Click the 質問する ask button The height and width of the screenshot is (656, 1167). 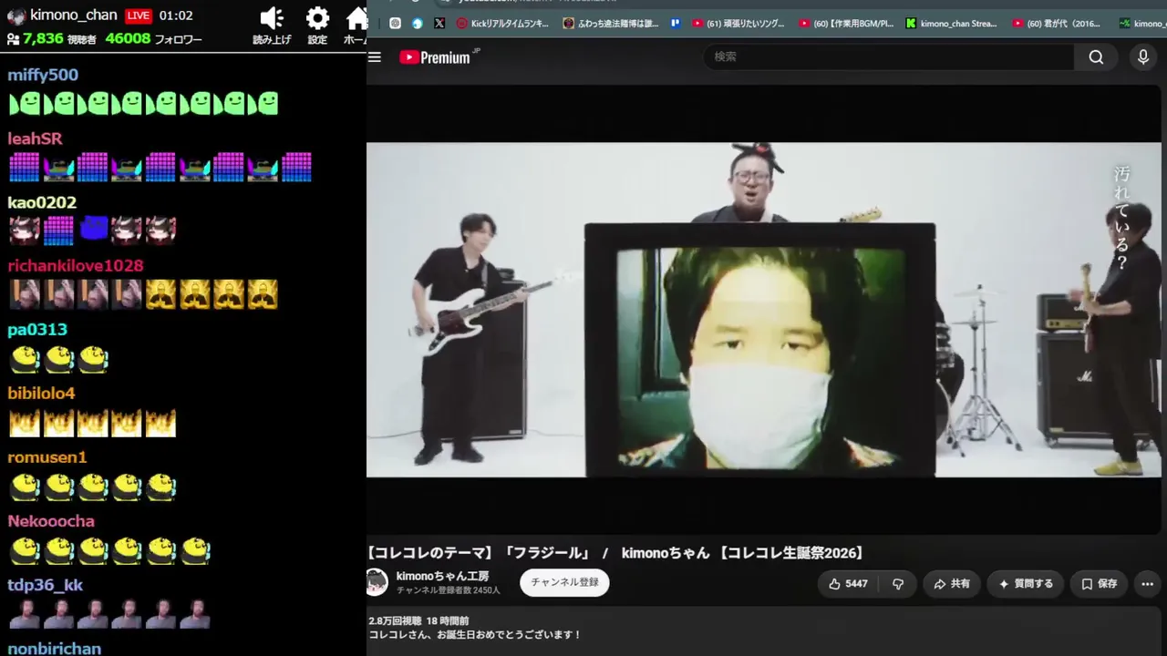tap(1026, 584)
